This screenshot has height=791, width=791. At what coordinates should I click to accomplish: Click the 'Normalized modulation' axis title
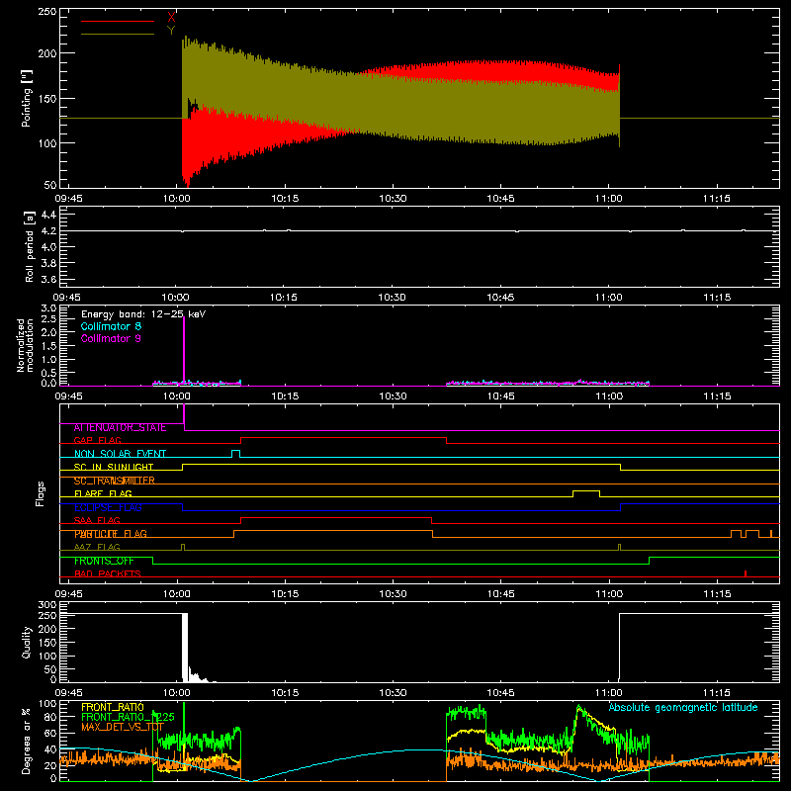pos(25,345)
